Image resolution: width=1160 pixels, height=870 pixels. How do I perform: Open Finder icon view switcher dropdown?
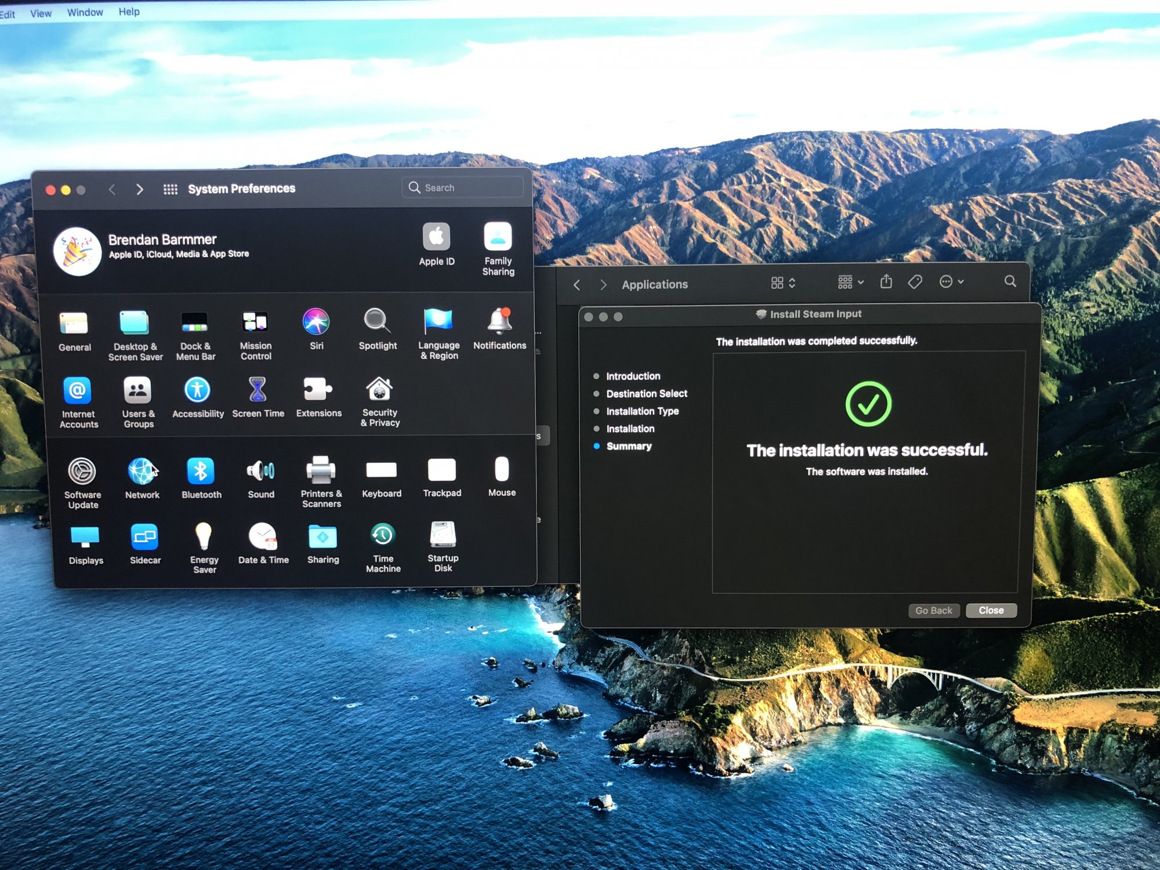[x=783, y=283]
